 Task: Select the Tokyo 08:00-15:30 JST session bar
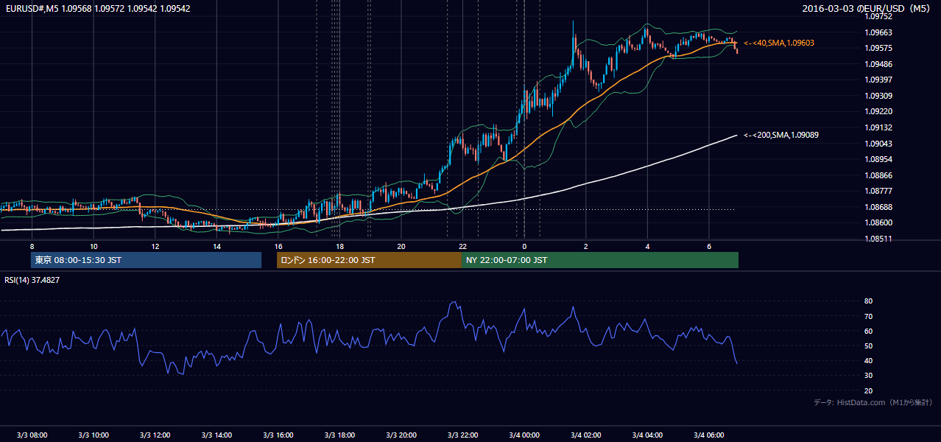(x=146, y=260)
